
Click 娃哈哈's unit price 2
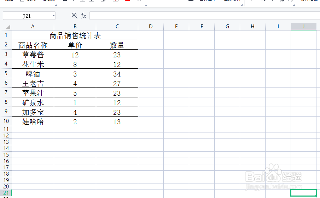[75, 121]
